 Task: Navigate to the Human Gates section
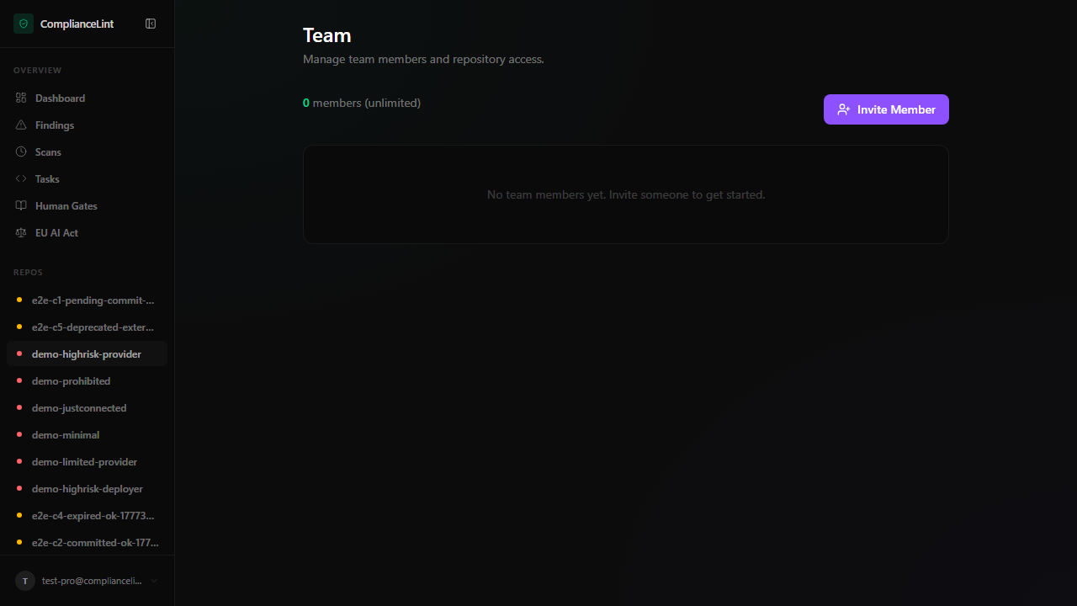click(x=66, y=206)
